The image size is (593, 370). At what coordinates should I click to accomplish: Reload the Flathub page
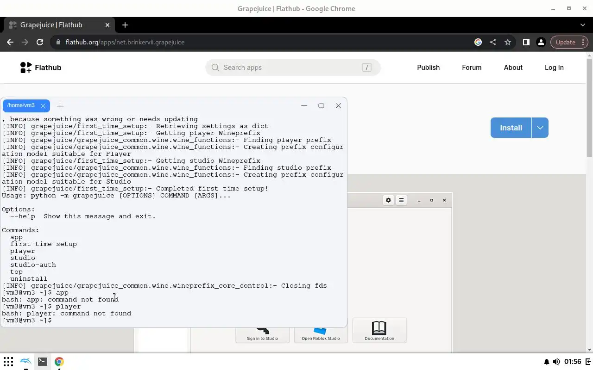coord(40,42)
